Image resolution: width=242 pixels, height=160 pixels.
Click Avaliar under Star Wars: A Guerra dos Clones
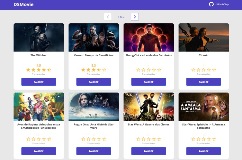(x=148, y=151)
